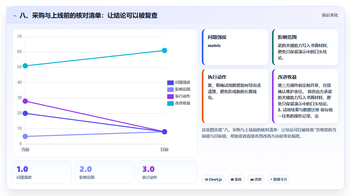This screenshot has height=196, width=351.
Task: Open the 问题强度 metric card
Action: (235, 47)
